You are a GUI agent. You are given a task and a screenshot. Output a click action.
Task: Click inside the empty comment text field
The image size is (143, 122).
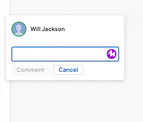click(59, 54)
